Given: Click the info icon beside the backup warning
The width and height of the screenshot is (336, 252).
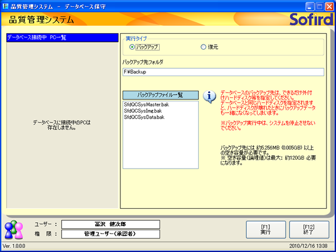Looking at the screenshot, I should tap(209, 96).
